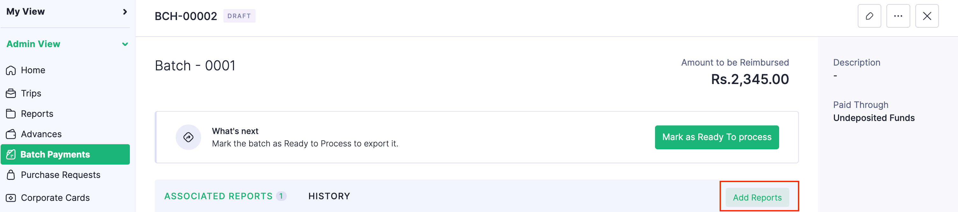The height and width of the screenshot is (212, 958).
Task: Select the Trips icon
Action: (11, 93)
